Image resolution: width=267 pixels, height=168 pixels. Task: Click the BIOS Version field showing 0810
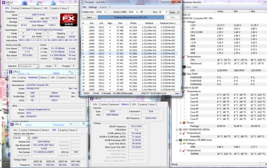click(x=55, y=113)
